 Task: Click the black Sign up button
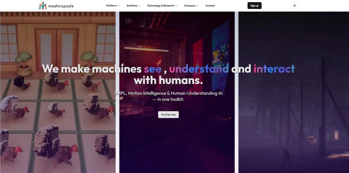coord(254,6)
